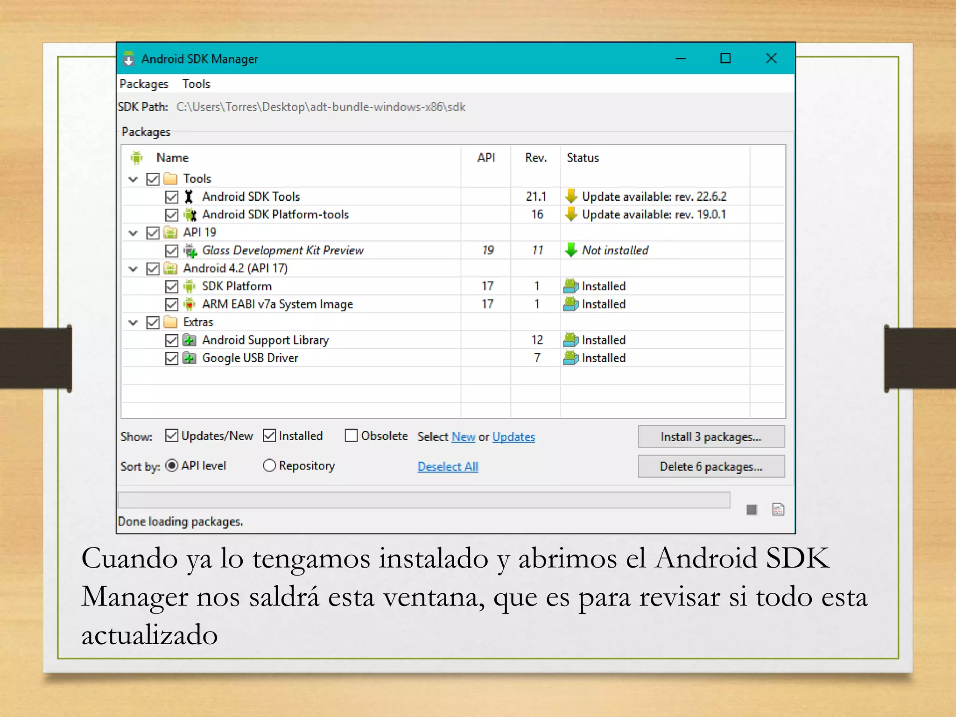Click the Updates selection link

[x=513, y=437]
